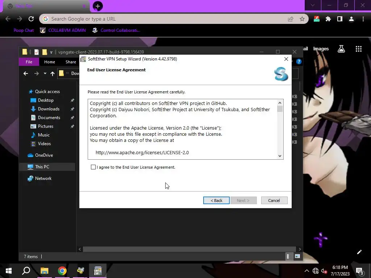The width and height of the screenshot is (371, 278).
Task: Click horizontal scrollbar left arrow in Explorer
Action: click(x=80, y=249)
